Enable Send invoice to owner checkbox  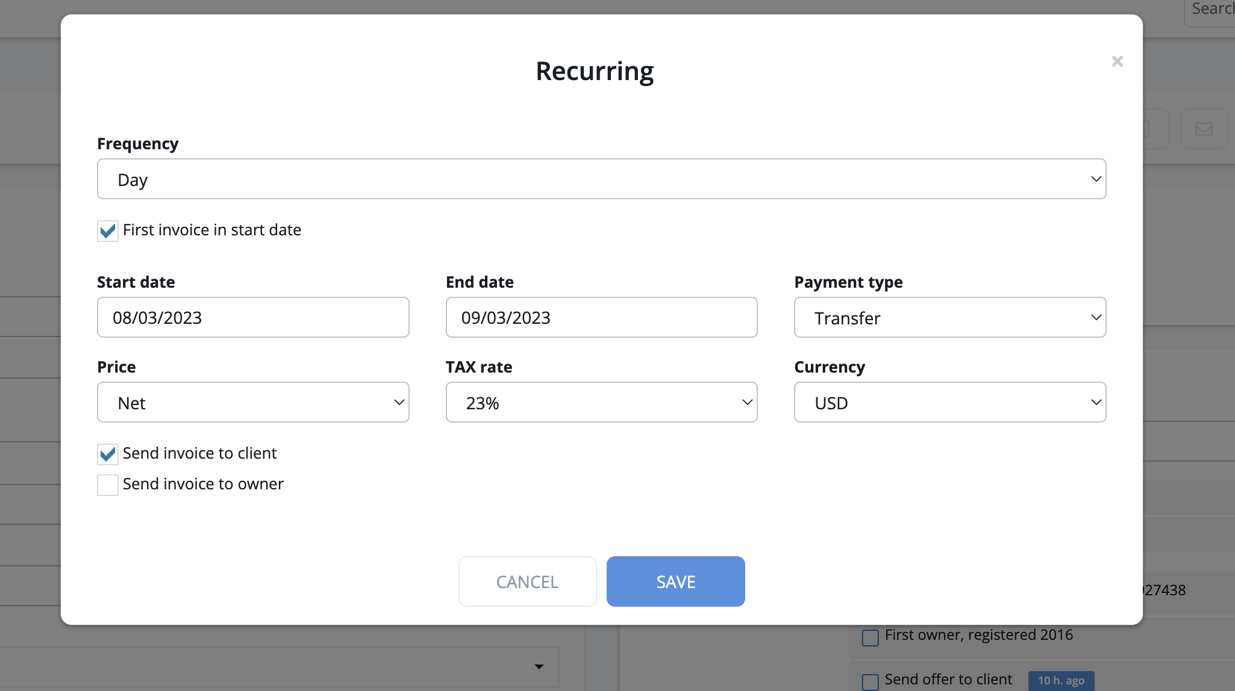[x=108, y=485]
